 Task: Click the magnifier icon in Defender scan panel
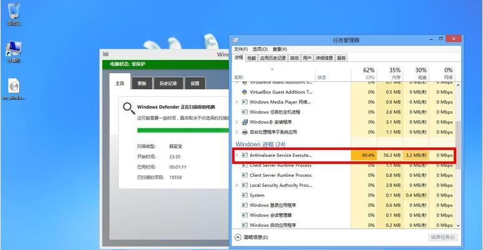(x=129, y=108)
